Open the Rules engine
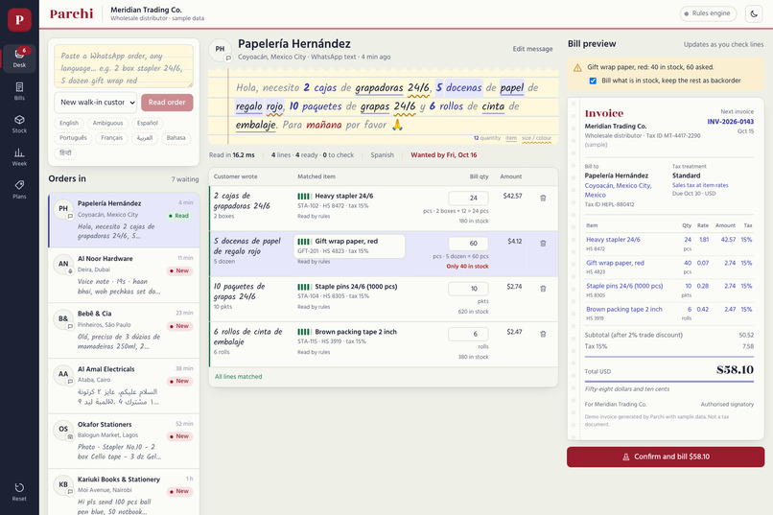Screen dimensions: 773x515 [x=708, y=13]
